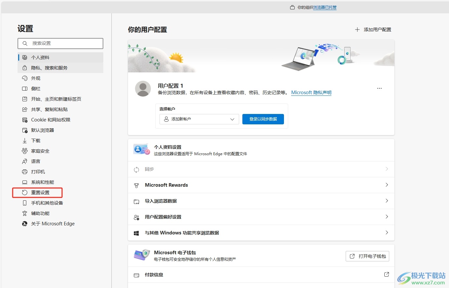Click 添加用户配置 button

coord(373,30)
